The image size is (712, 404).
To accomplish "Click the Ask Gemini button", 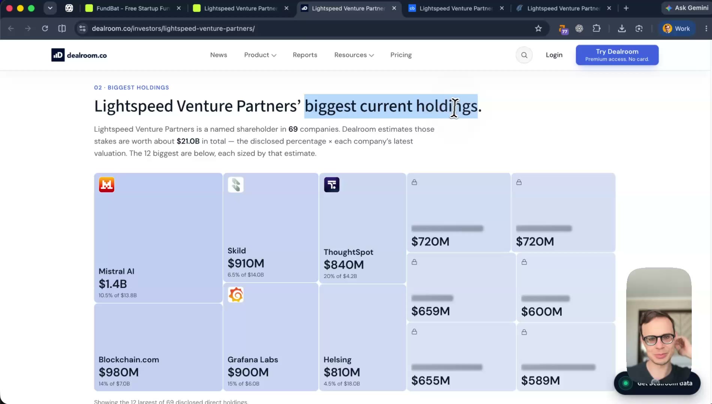I will click(x=687, y=8).
